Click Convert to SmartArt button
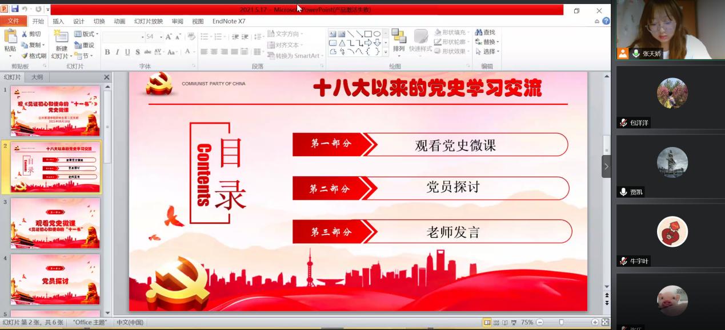The height and width of the screenshot is (330, 725). 295,55
